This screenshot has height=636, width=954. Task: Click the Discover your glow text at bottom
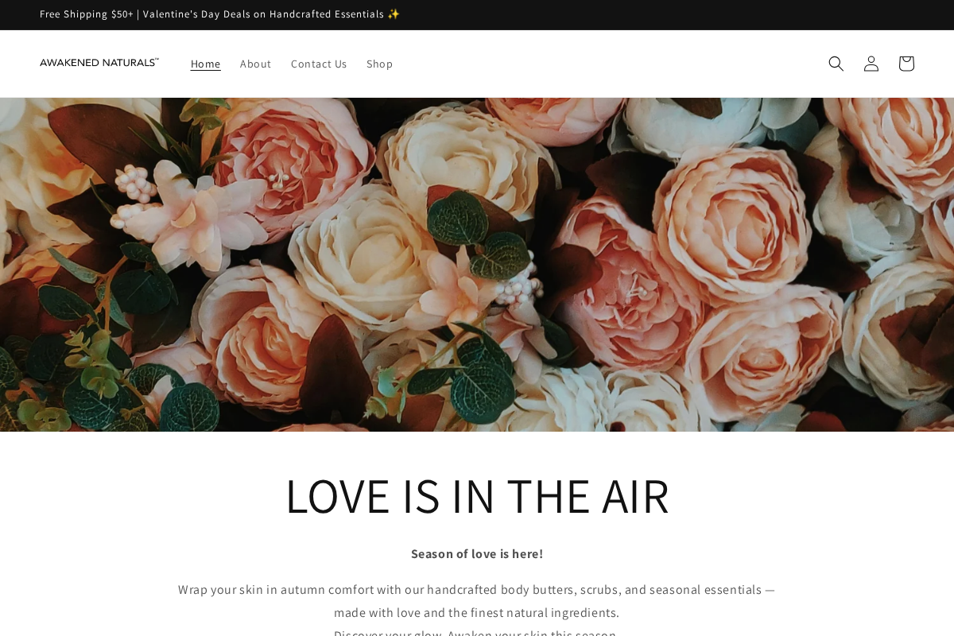pyautogui.click(x=475, y=632)
